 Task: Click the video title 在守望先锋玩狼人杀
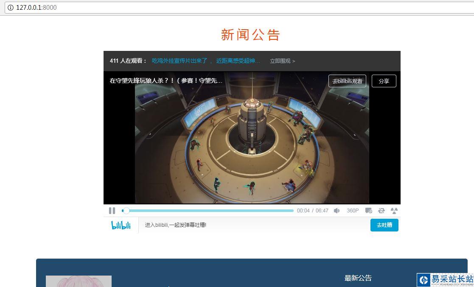(x=166, y=81)
